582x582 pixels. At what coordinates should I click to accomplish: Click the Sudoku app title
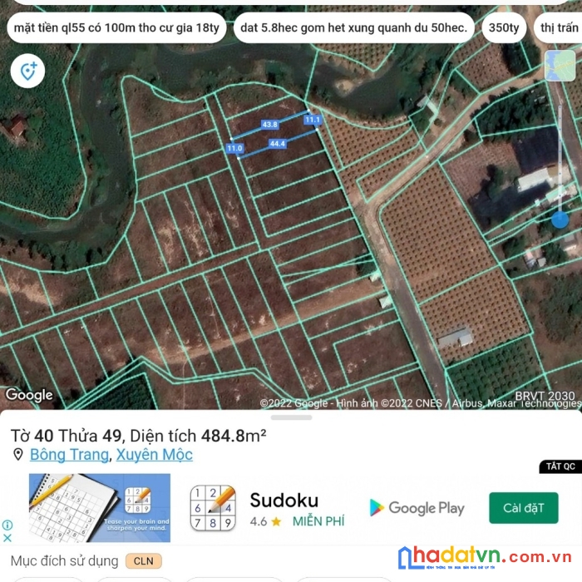point(284,501)
